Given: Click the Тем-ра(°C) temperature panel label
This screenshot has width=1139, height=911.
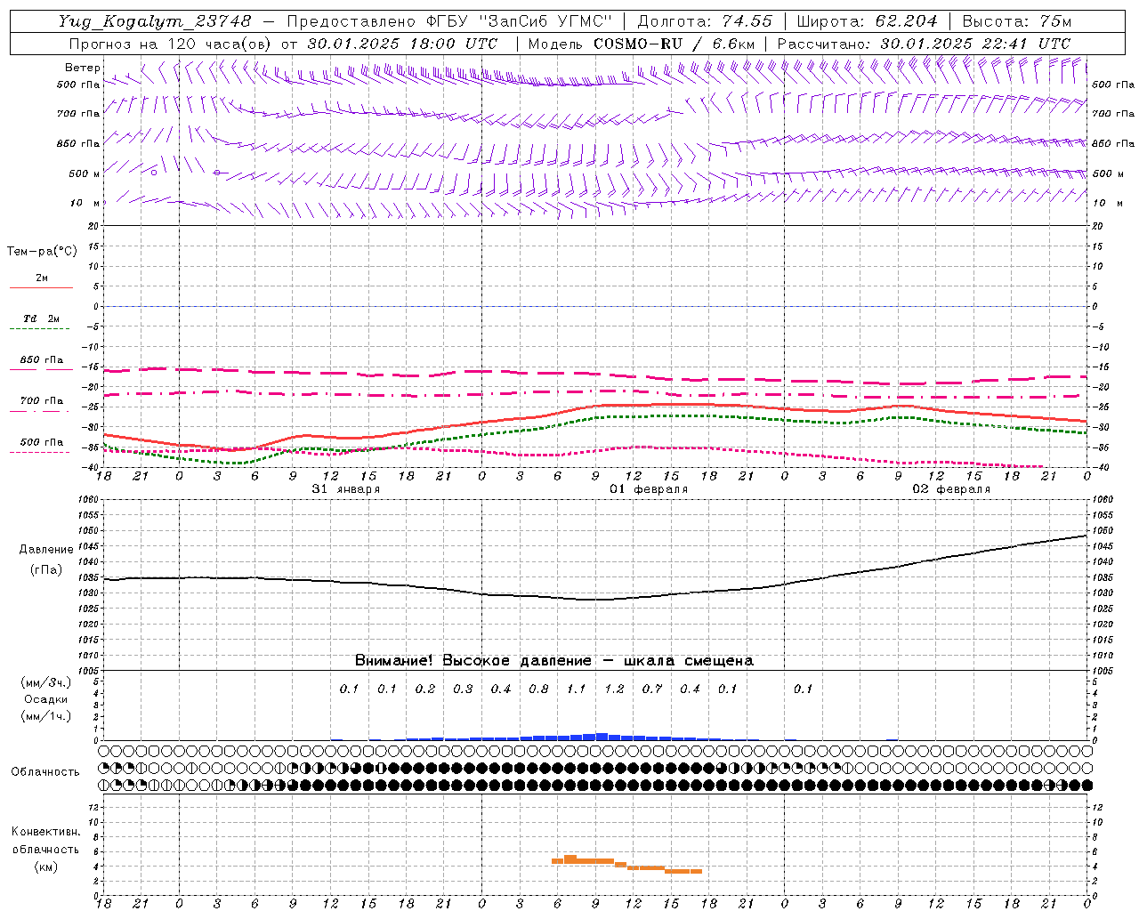Looking at the screenshot, I should point(42,252).
